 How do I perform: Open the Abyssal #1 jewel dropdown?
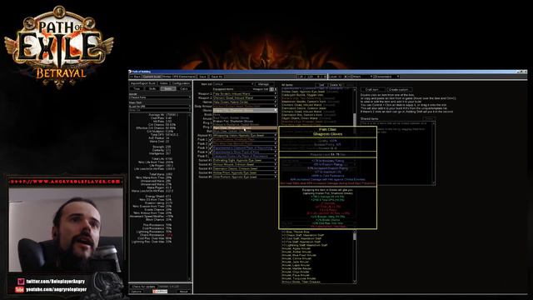245,135
